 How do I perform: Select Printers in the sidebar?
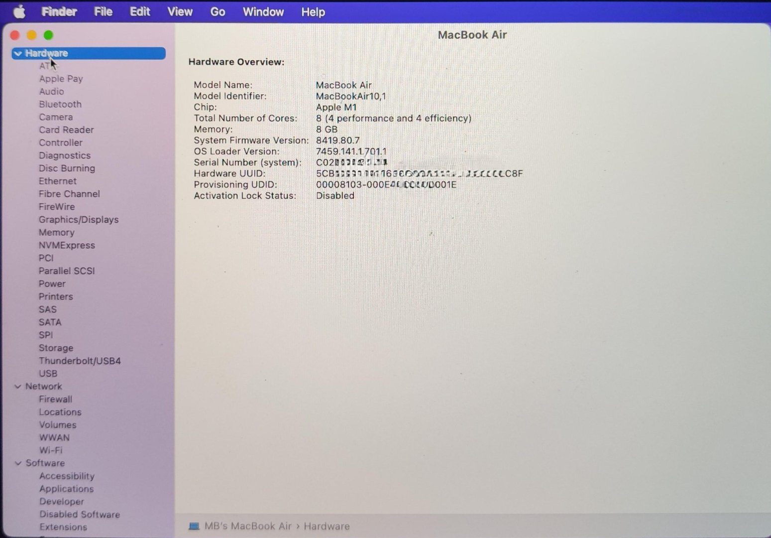coord(56,297)
